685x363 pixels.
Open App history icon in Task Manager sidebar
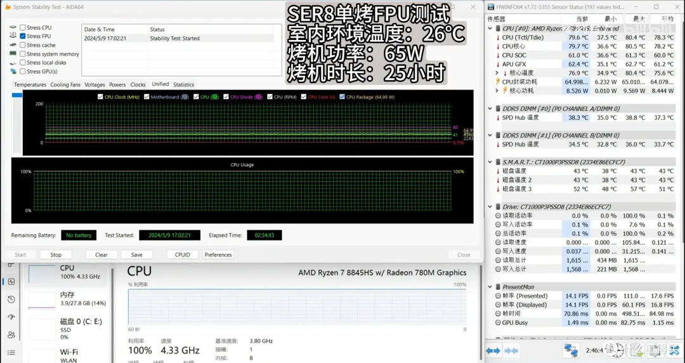[x=11, y=300]
